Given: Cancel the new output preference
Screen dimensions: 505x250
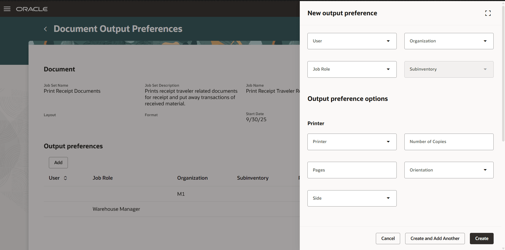Looking at the screenshot, I should (388, 238).
